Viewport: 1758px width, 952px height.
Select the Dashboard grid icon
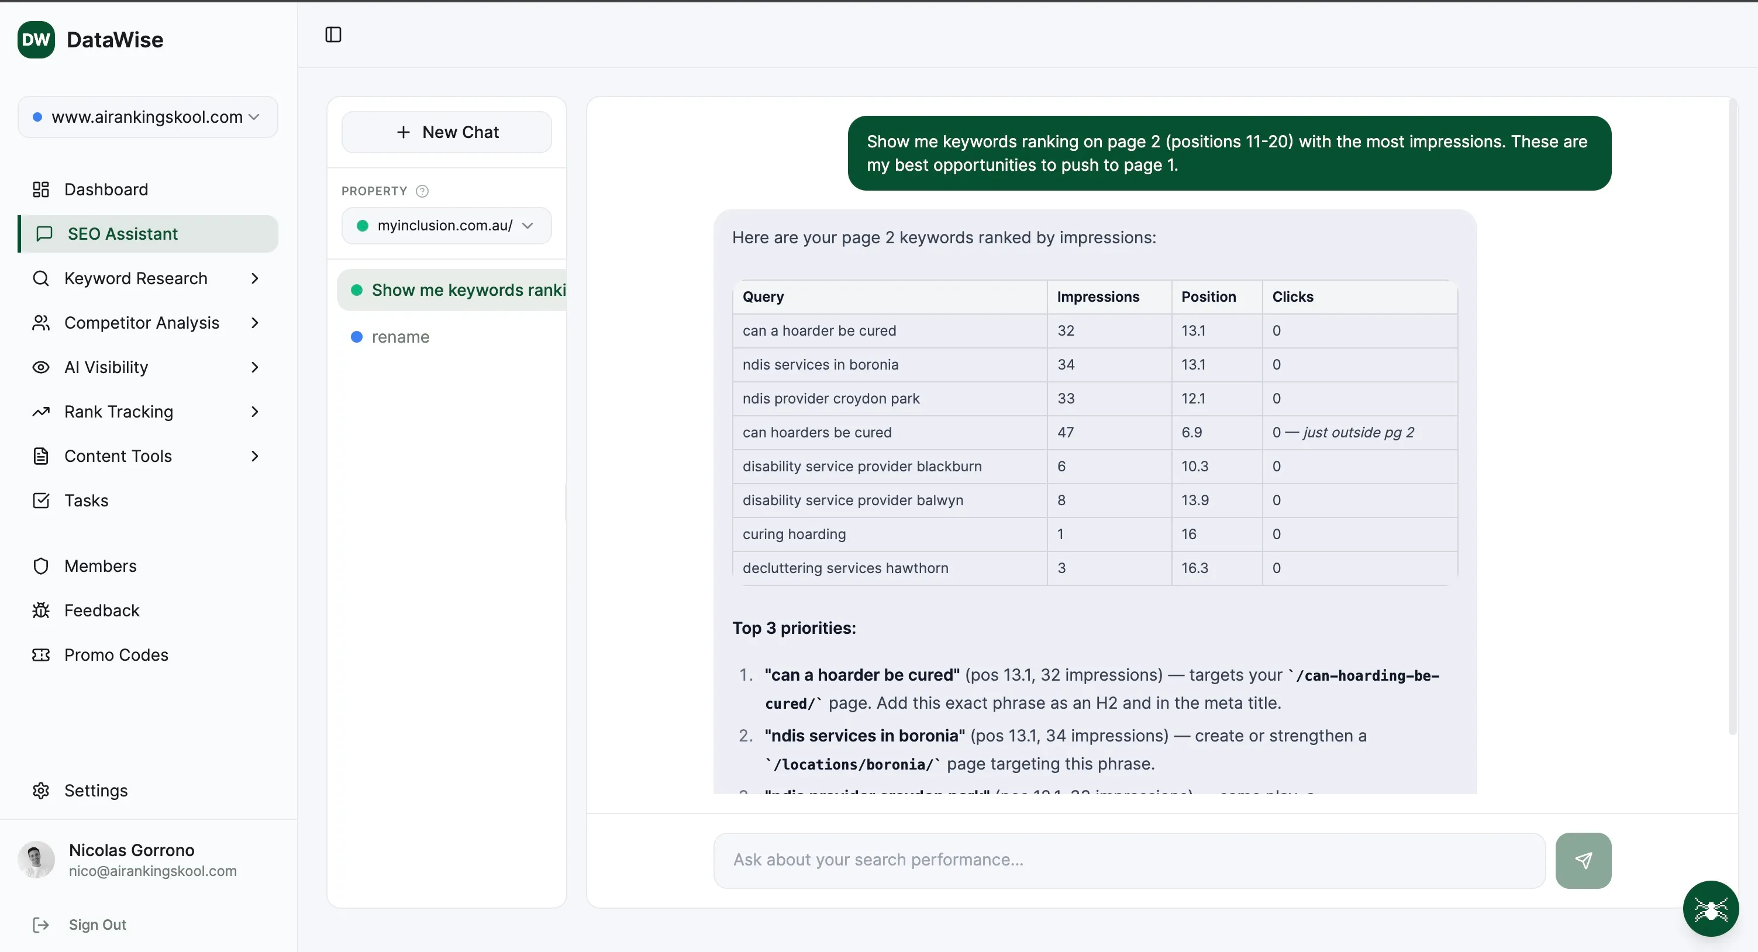coord(41,189)
